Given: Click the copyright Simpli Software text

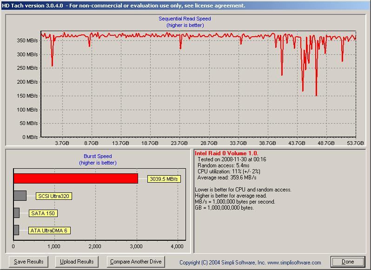Looking at the screenshot, I should pyautogui.click(x=250, y=263).
